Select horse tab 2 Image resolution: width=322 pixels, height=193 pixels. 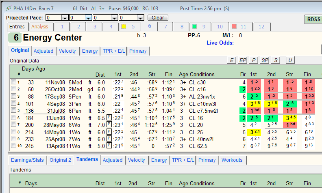(x=78, y=27)
